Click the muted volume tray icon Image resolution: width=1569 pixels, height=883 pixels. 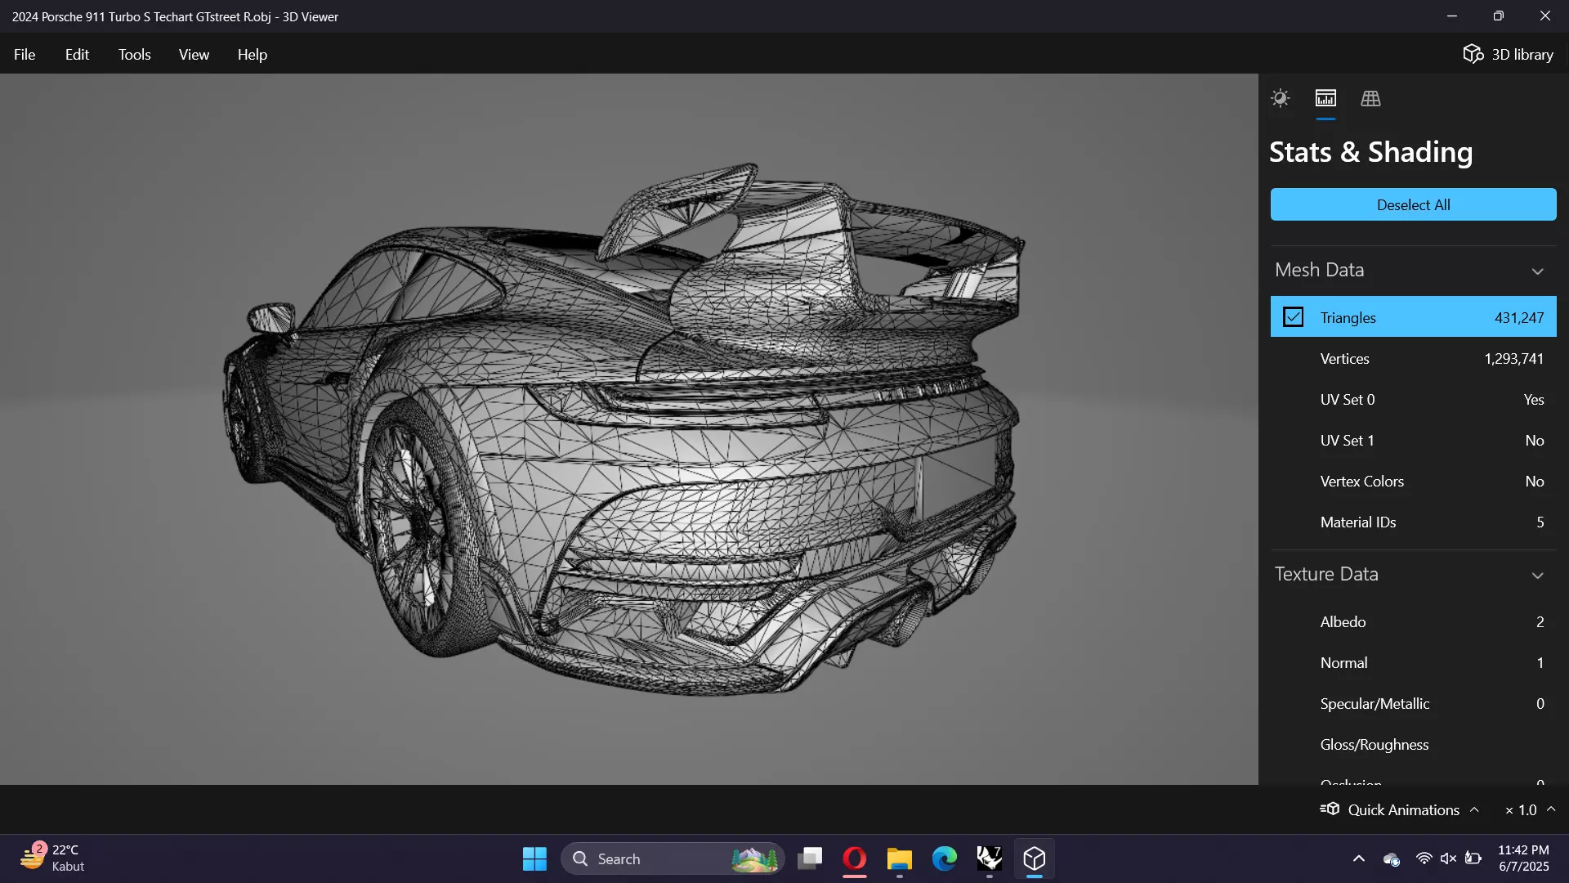click(x=1448, y=858)
